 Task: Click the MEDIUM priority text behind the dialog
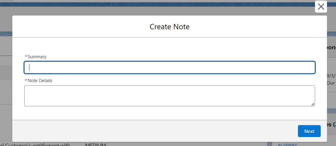(x=96, y=145)
